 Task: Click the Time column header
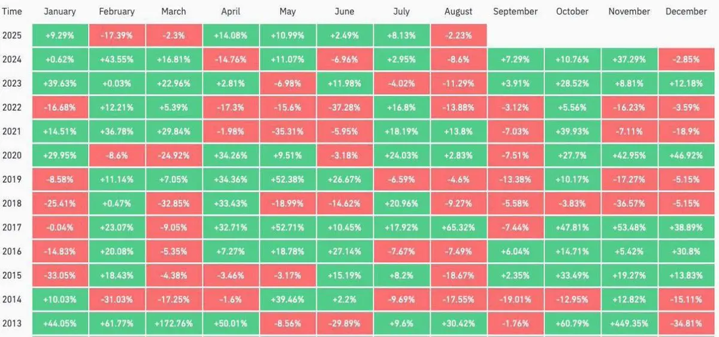pyautogui.click(x=12, y=11)
